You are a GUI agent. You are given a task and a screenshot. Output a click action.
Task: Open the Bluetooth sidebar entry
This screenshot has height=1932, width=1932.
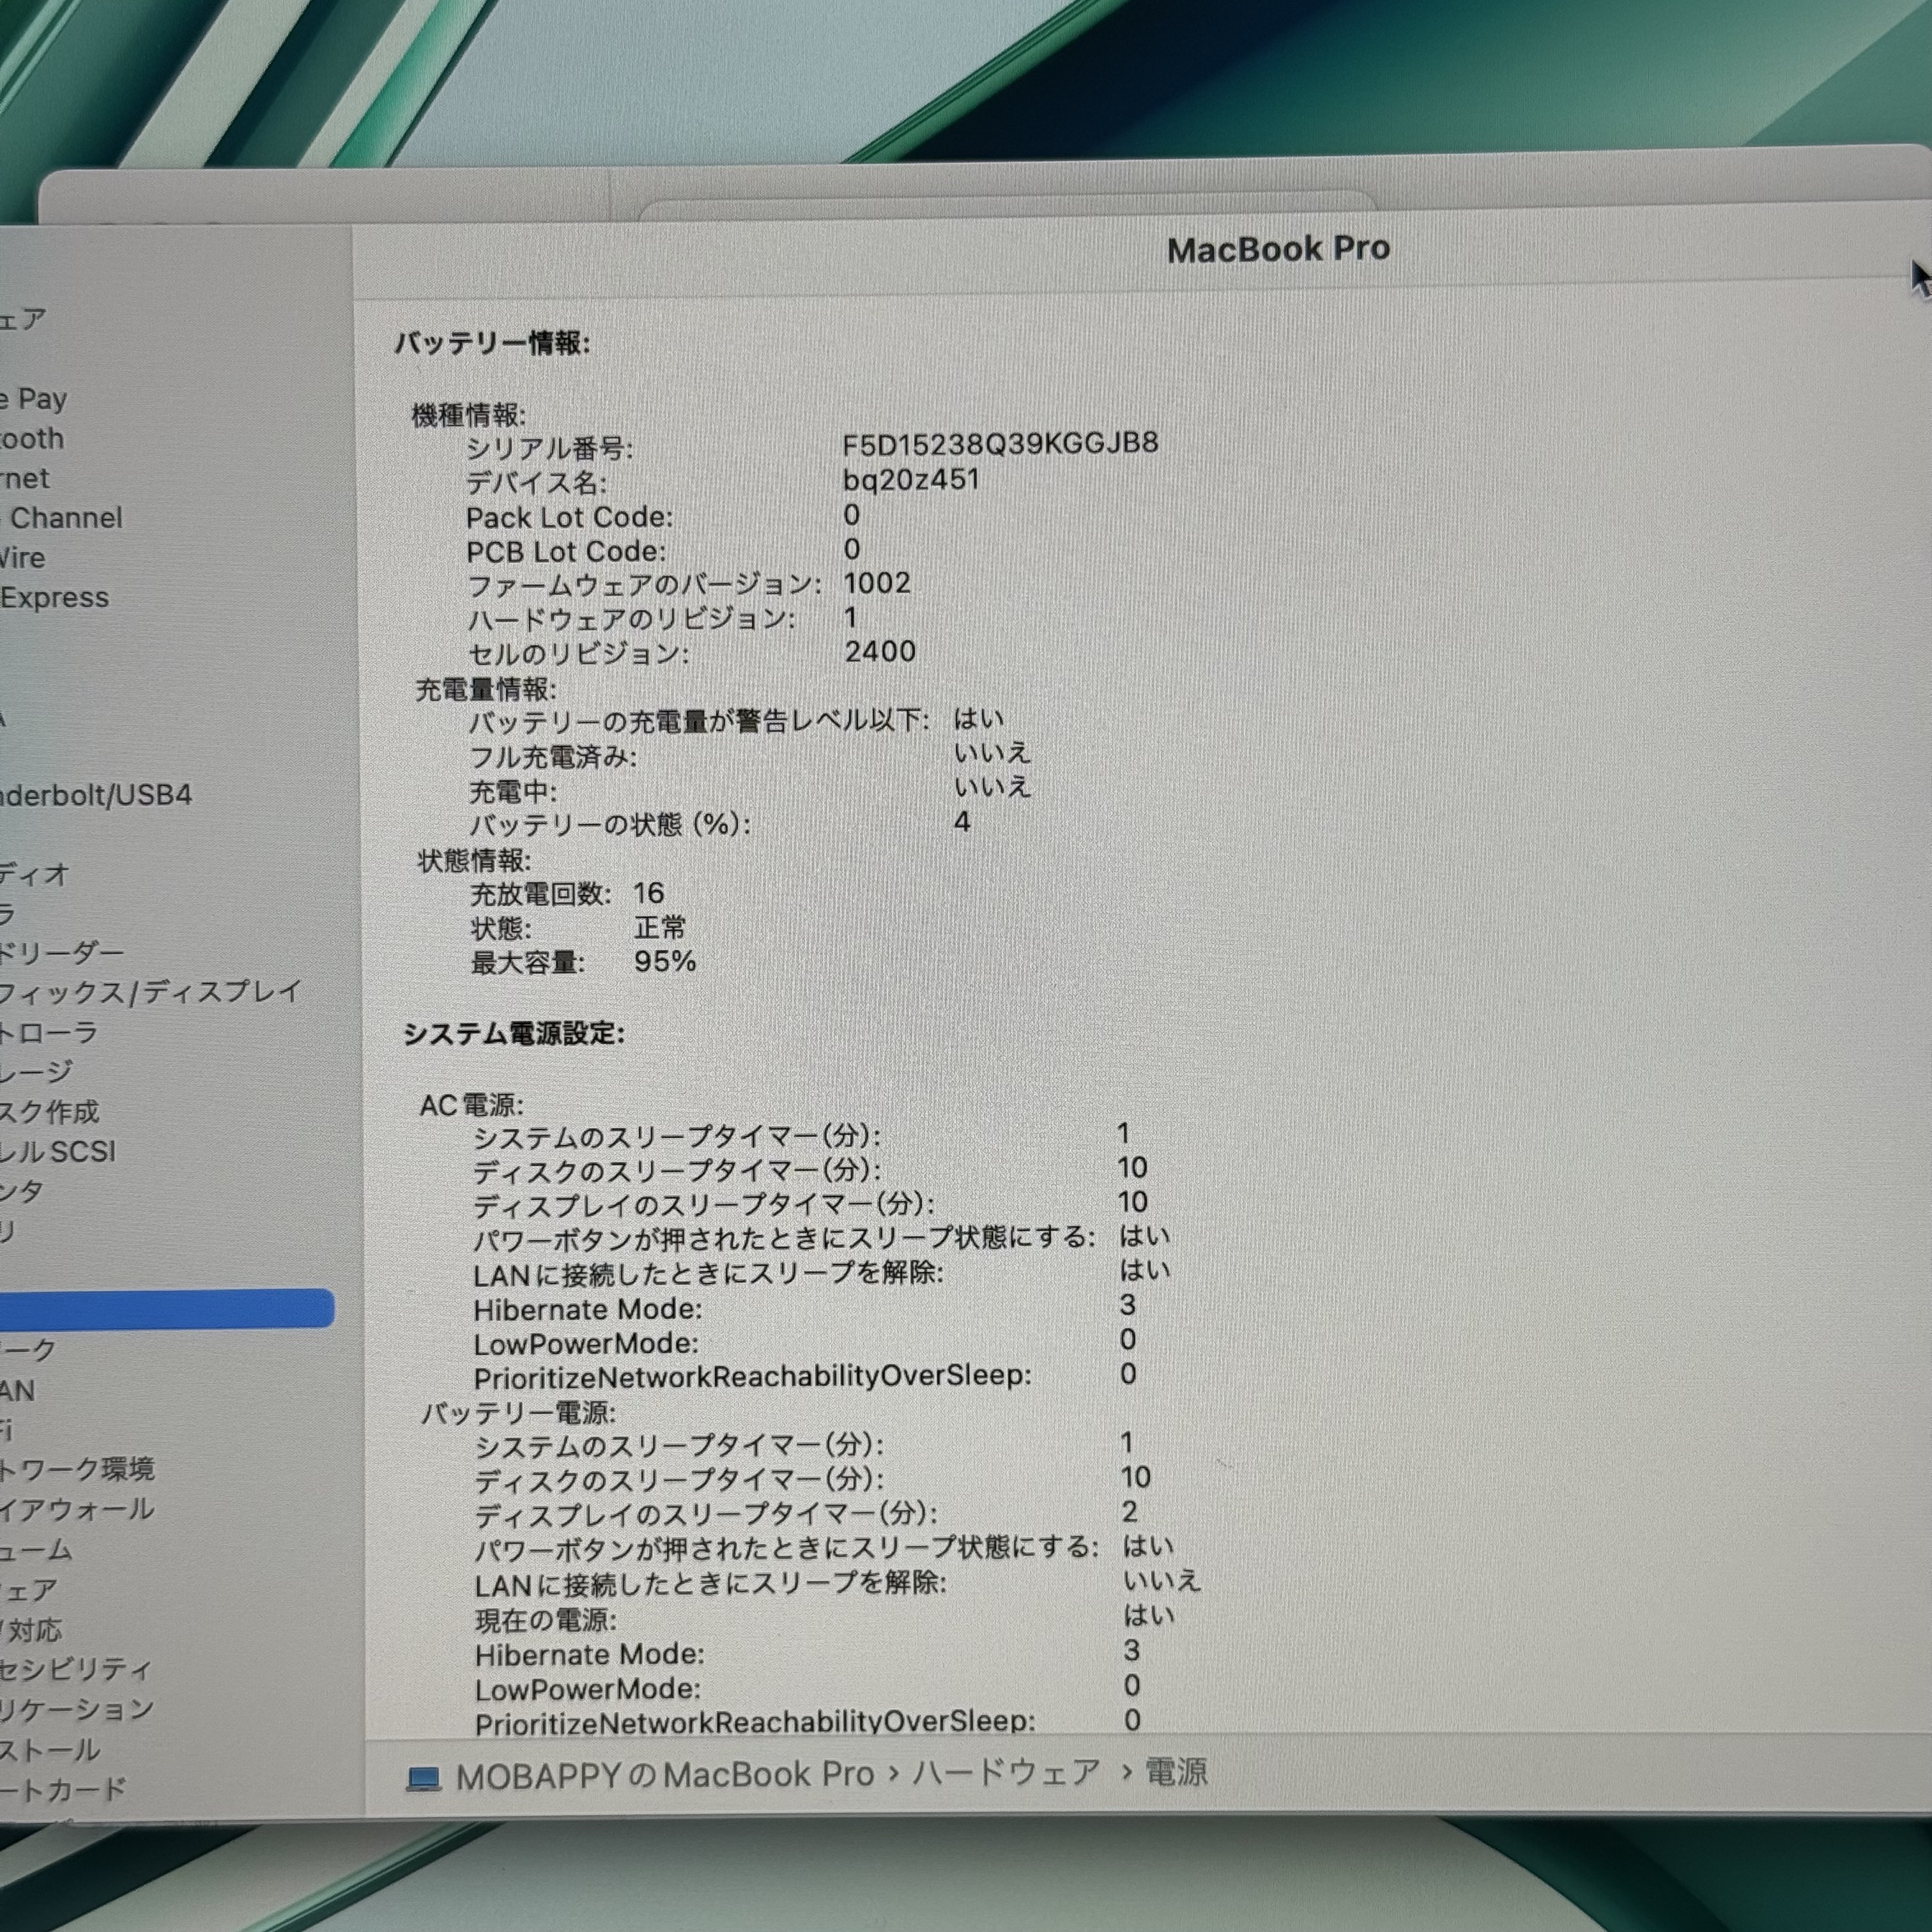[32, 439]
